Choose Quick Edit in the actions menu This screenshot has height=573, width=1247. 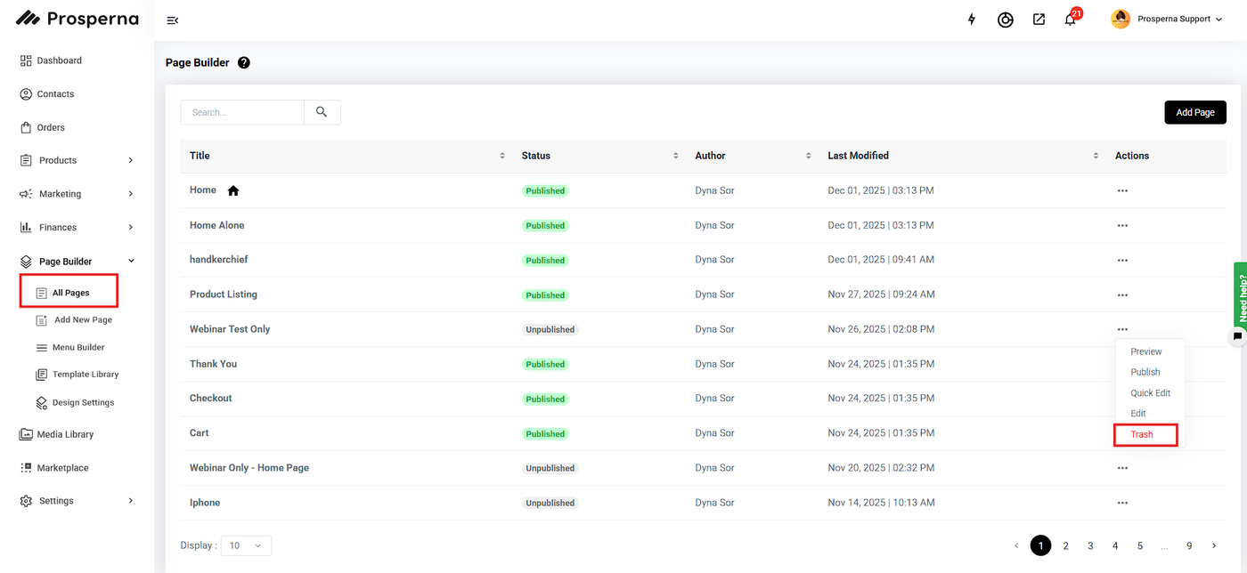coord(1151,393)
